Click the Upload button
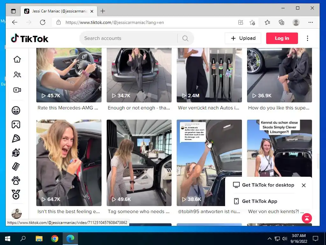 tap(243, 38)
